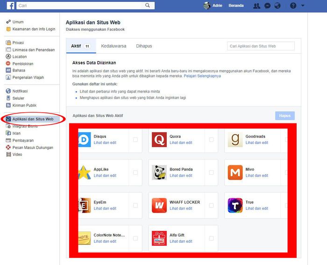The width and height of the screenshot is (327, 265).
Task: Switch to the Dihapus tab
Action: coord(144,46)
